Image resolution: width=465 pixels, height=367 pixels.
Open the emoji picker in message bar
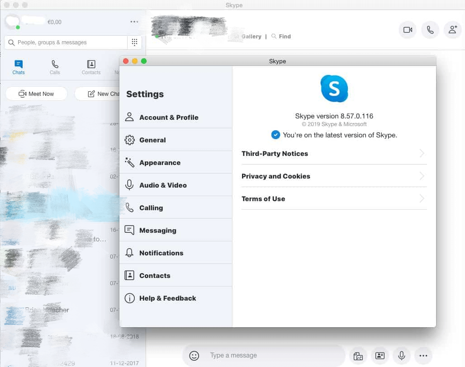pos(194,355)
